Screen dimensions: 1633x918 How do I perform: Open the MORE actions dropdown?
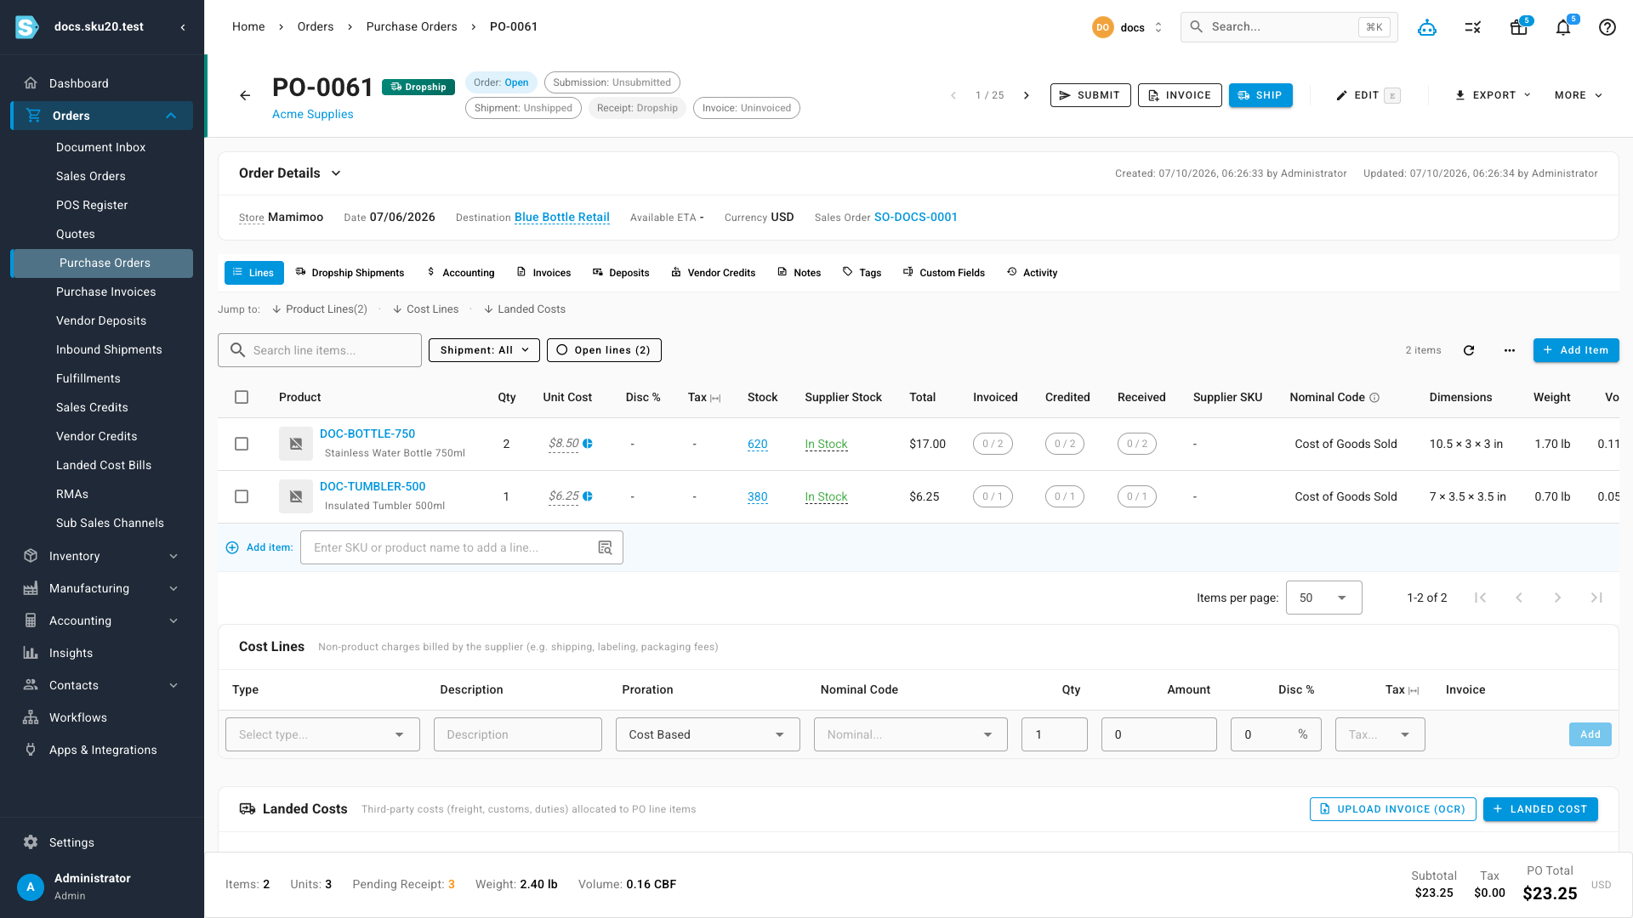tap(1578, 95)
